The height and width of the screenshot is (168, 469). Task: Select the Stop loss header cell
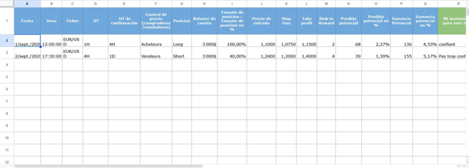click(286, 21)
